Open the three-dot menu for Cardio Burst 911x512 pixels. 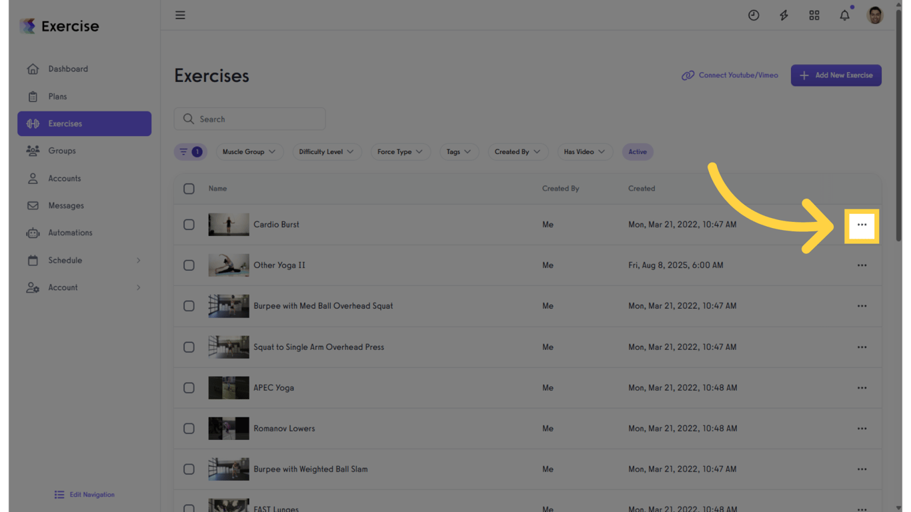[x=862, y=225]
